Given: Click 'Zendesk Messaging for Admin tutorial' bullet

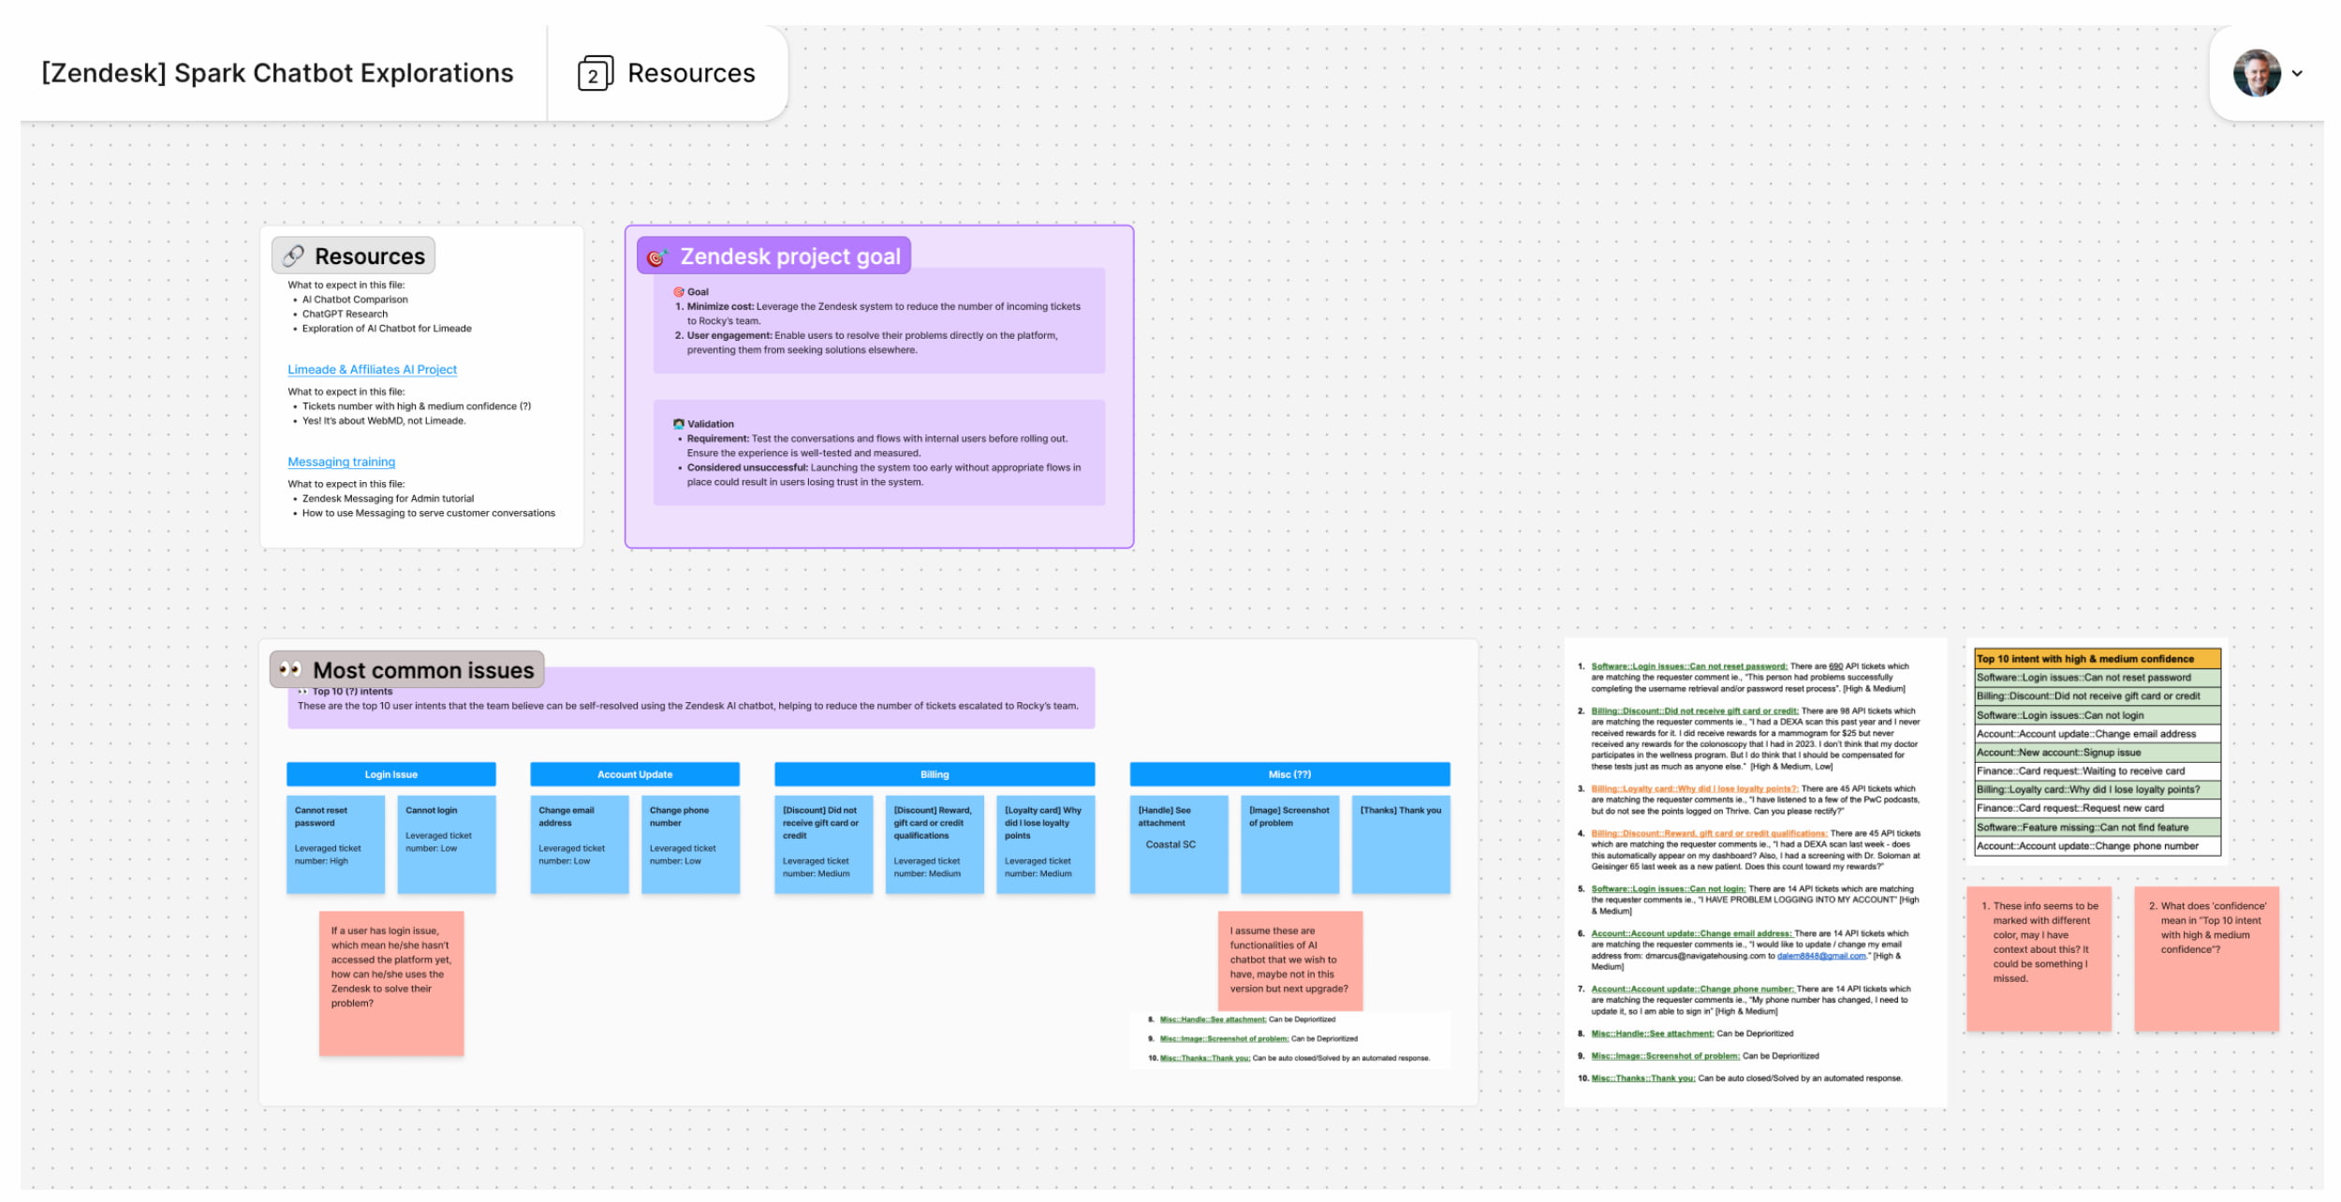Looking at the screenshot, I should [388, 499].
